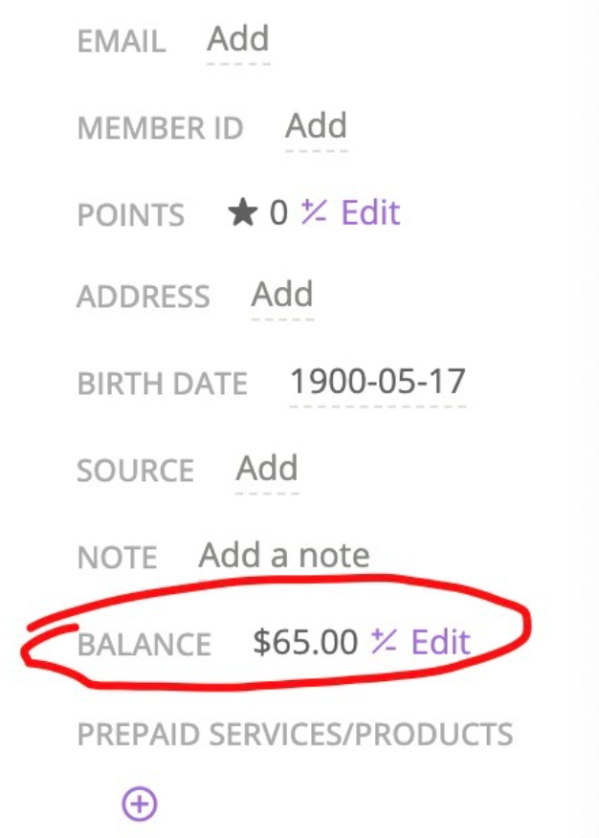Click Add next to Email
Image resolution: width=599 pixels, height=838 pixels.
(x=238, y=39)
